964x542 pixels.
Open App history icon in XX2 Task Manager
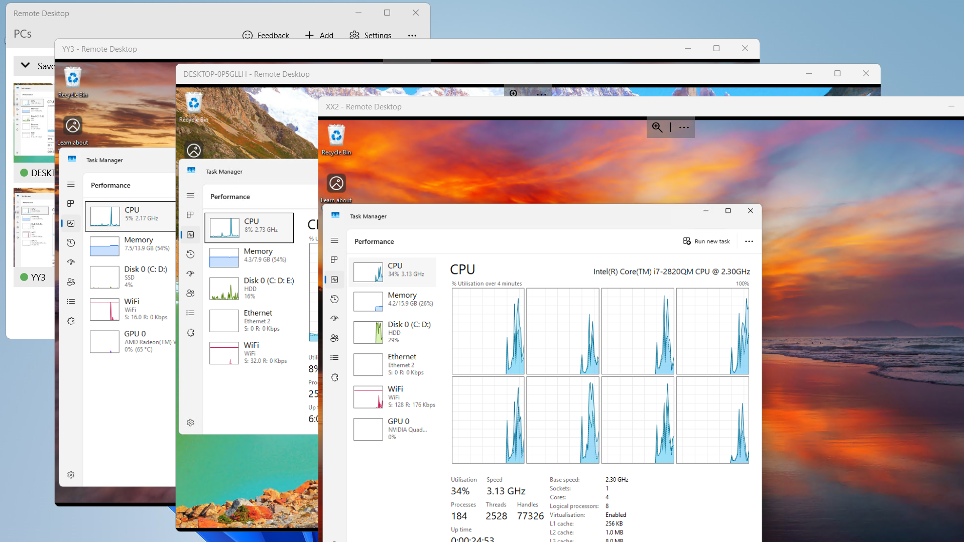334,299
